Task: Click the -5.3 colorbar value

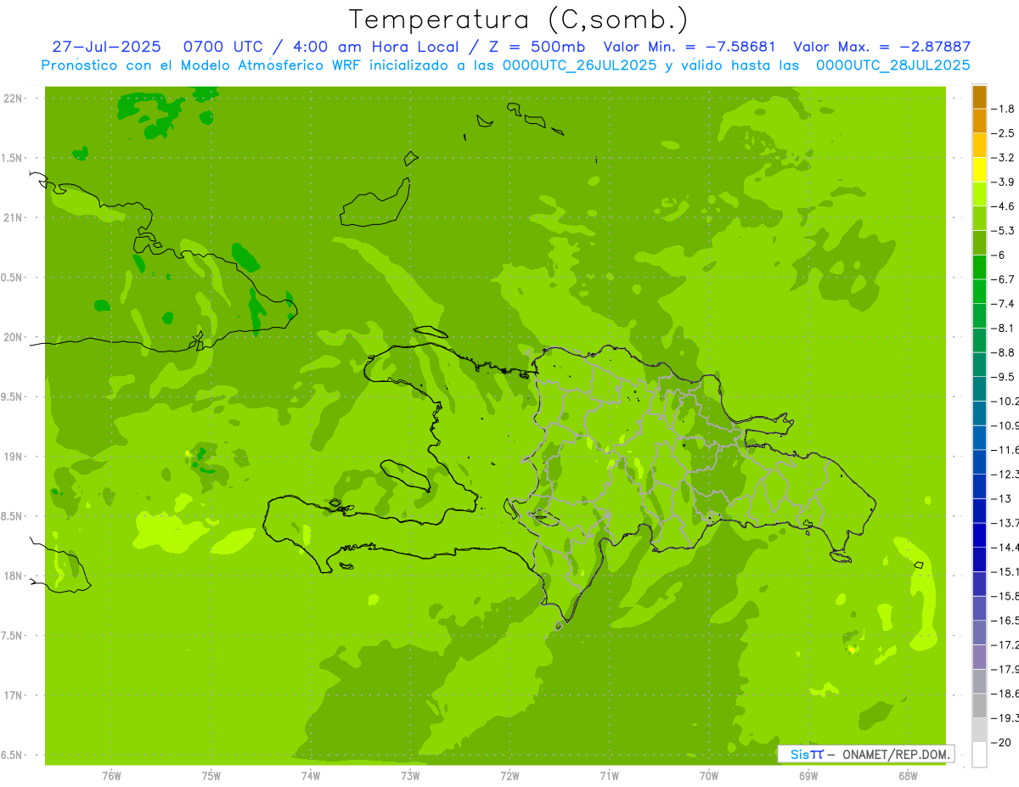Action: 1004,230
